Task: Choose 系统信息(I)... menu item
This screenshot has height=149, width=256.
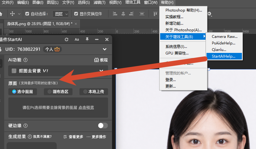Action: pos(184,47)
